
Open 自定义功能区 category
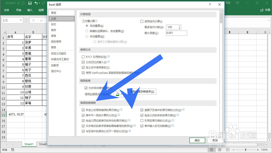coord(61,54)
